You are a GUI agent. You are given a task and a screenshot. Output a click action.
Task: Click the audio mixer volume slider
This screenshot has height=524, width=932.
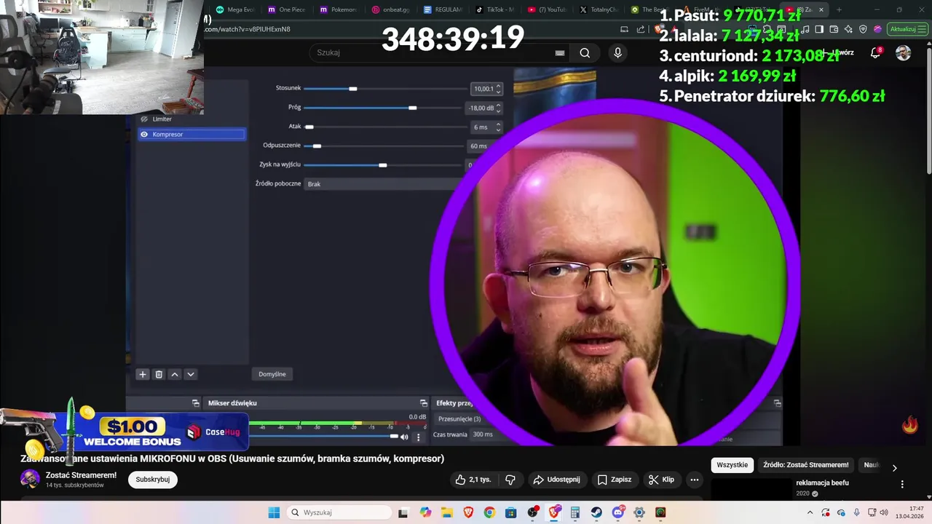click(324, 437)
